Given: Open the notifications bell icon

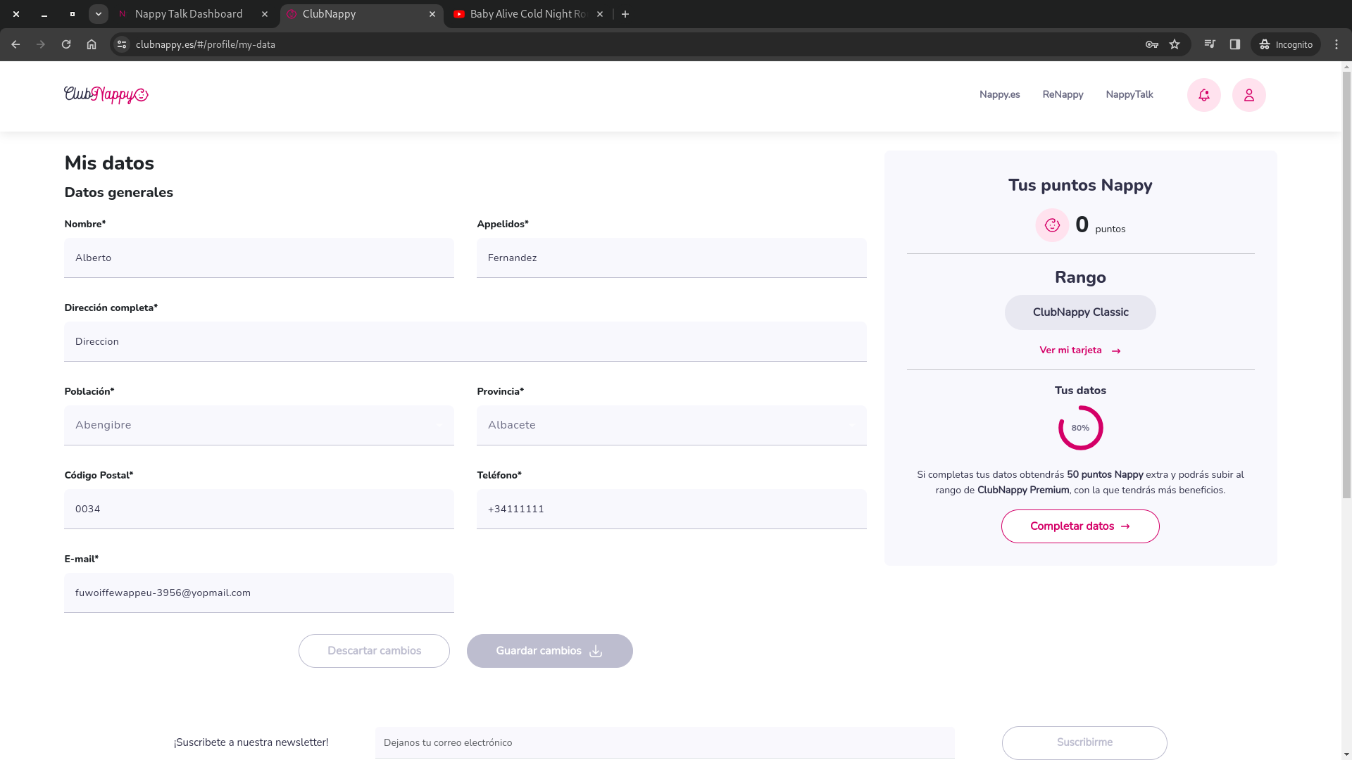Looking at the screenshot, I should coord(1203,95).
